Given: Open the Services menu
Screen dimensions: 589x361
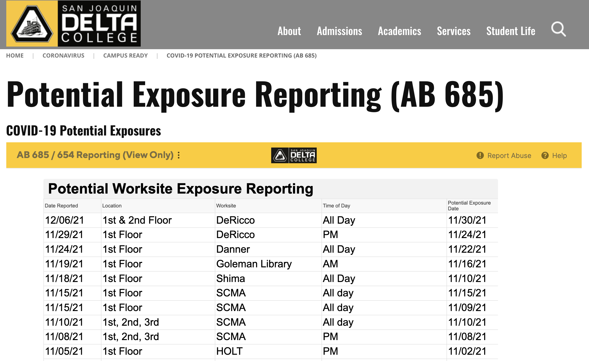Looking at the screenshot, I should tap(454, 31).
